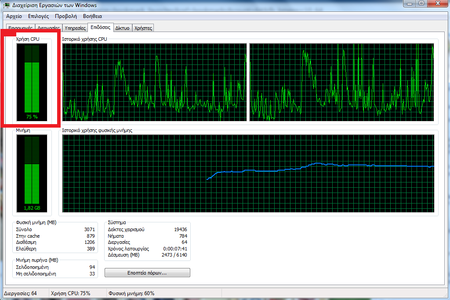Click the Σύστημα group label
This screenshot has width=450, height=300.
117,223
